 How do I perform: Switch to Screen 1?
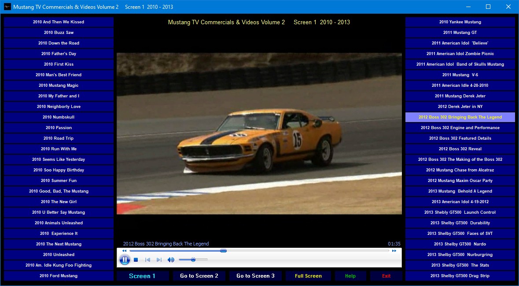pyautogui.click(x=143, y=276)
